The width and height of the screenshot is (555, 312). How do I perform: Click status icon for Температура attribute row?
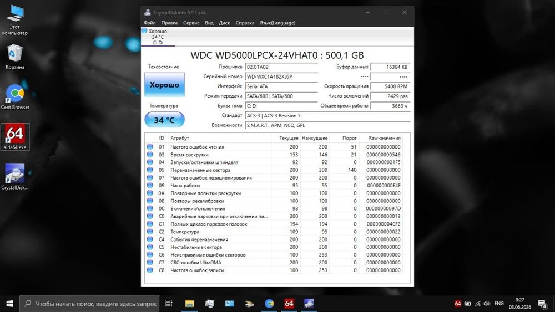point(150,232)
